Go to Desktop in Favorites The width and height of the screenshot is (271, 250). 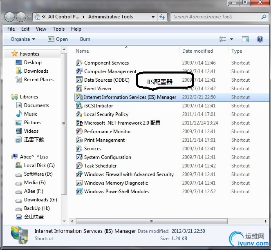[33, 62]
